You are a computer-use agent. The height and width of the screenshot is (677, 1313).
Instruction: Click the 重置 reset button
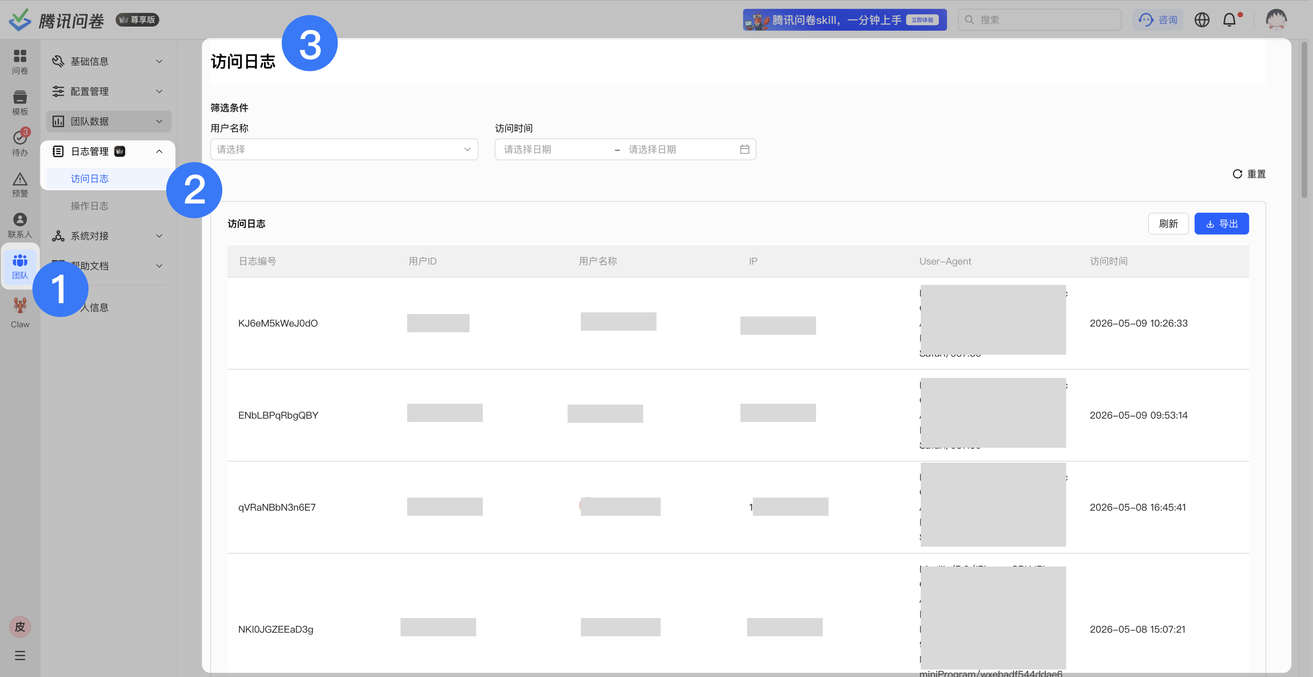1249,174
